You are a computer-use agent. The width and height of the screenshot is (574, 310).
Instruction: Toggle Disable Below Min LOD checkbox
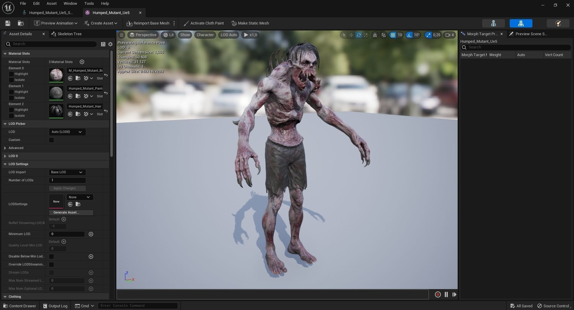(51, 257)
